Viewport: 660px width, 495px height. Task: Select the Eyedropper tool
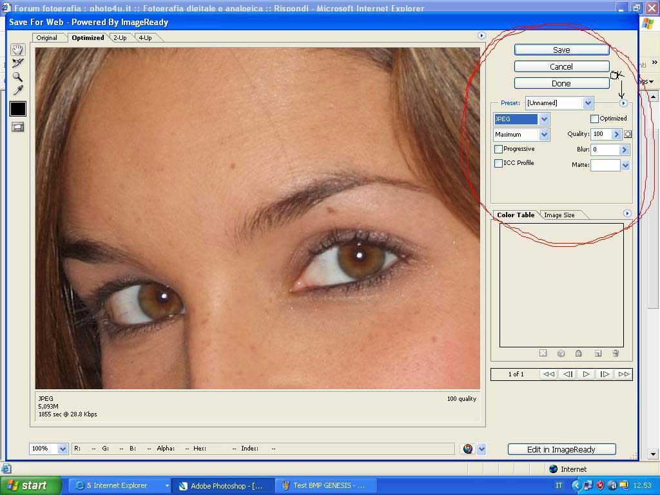17,91
